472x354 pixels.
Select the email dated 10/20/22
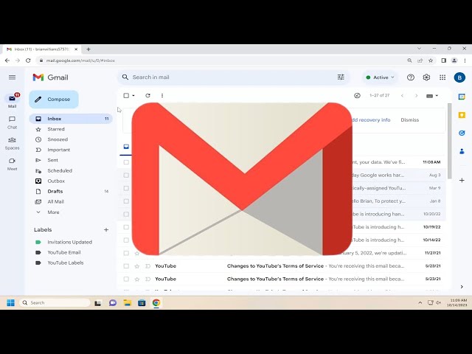(126, 214)
